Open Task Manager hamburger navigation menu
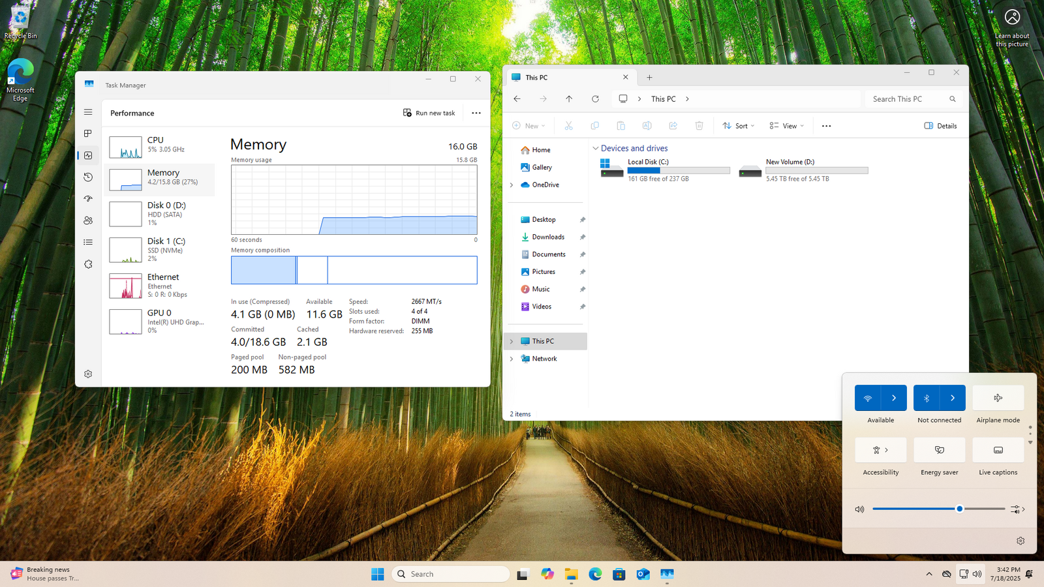Viewport: 1044px width, 587px height. point(88,112)
